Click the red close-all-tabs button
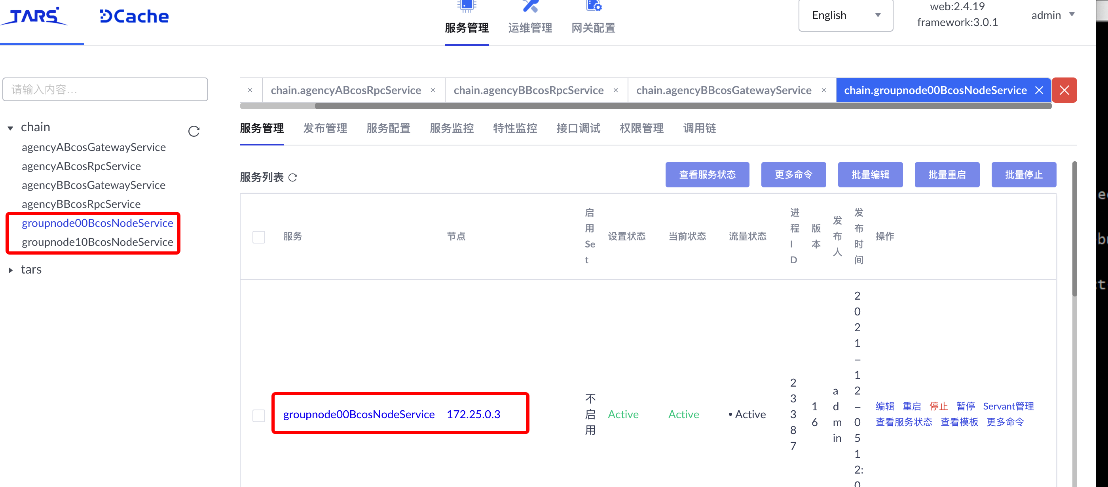The image size is (1108, 487). point(1064,90)
